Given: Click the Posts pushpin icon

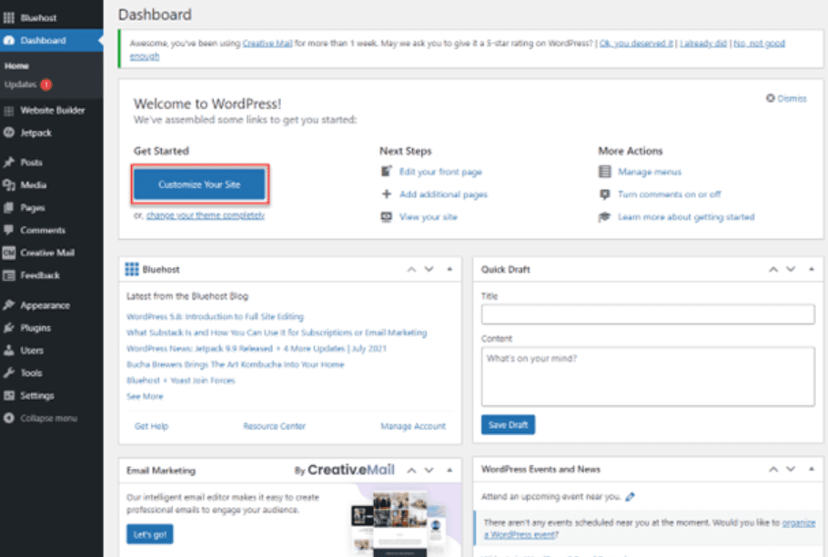Looking at the screenshot, I should [9, 163].
